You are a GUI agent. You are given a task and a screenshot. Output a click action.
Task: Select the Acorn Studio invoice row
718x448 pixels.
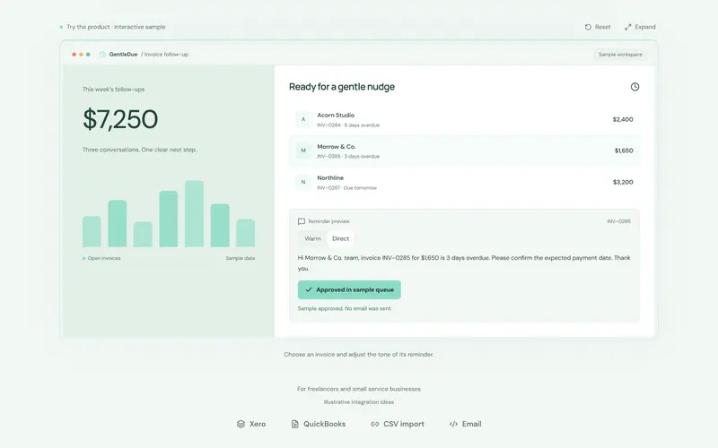pos(464,119)
